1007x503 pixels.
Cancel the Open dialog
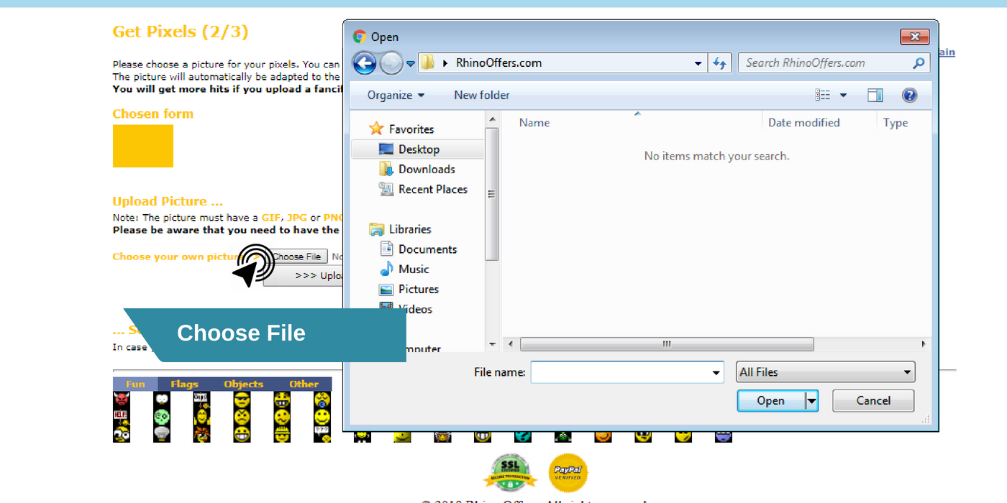click(x=873, y=401)
